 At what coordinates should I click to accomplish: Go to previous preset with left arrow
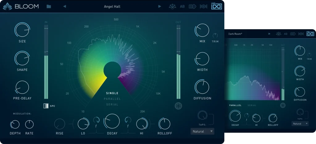click(64, 6)
